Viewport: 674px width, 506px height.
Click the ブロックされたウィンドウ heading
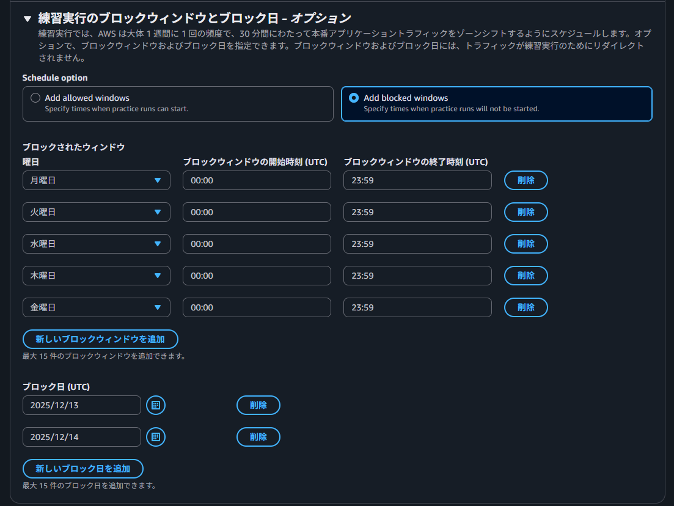coord(73,147)
